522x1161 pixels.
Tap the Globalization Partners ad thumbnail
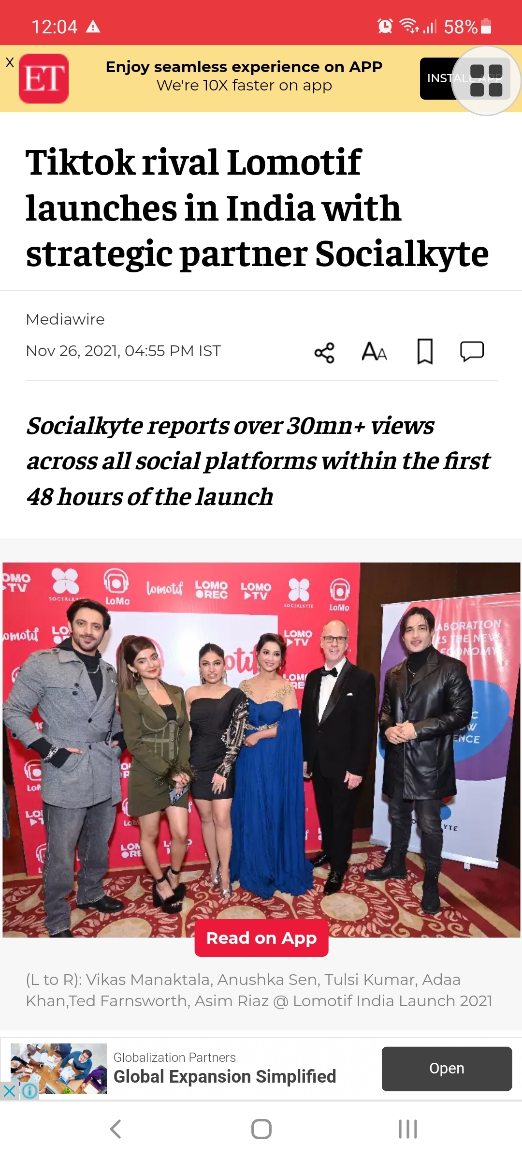click(58, 1069)
